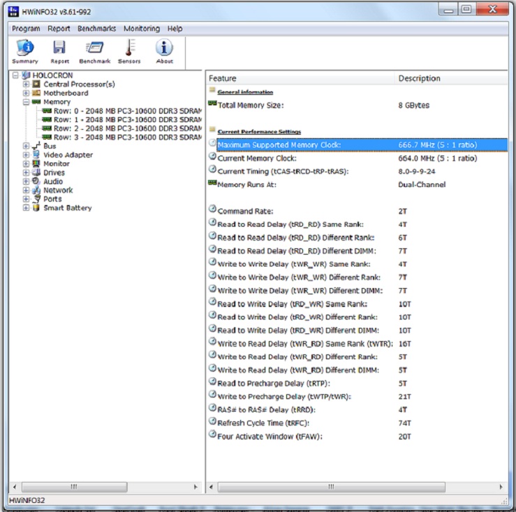Click the Row: 0 memory stick icon
The width and height of the screenshot is (516, 512).
47,111
